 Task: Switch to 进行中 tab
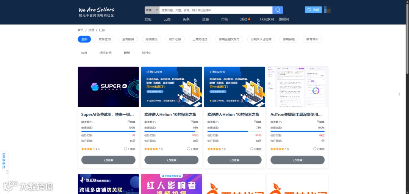coord(147,53)
